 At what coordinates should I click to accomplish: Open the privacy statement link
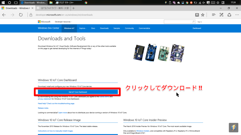tap(45, 99)
